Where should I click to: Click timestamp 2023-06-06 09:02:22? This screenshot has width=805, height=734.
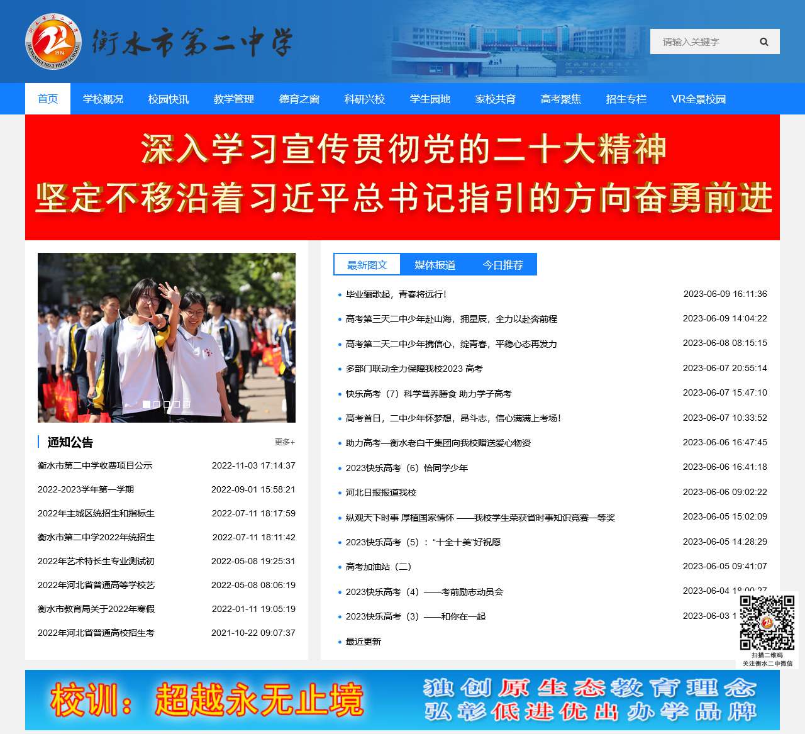pos(725,492)
